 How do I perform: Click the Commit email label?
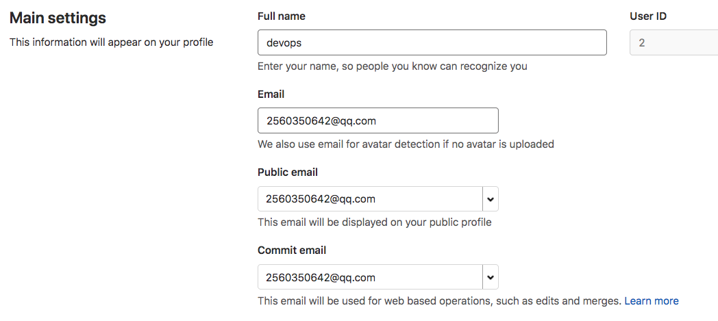(292, 250)
